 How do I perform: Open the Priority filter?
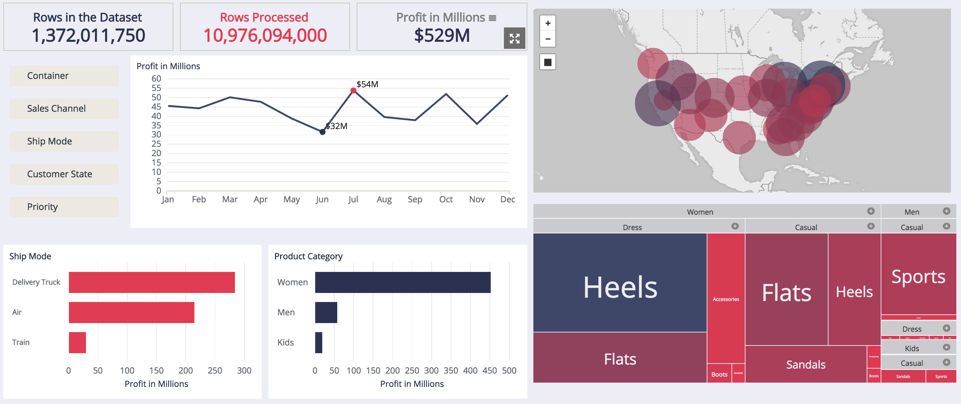tap(64, 207)
